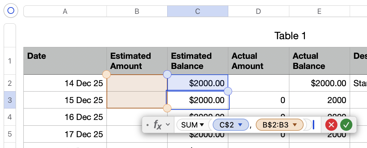Open SUM function dropdown arrow
The width and height of the screenshot is (367, 148).
click(202, 125)
